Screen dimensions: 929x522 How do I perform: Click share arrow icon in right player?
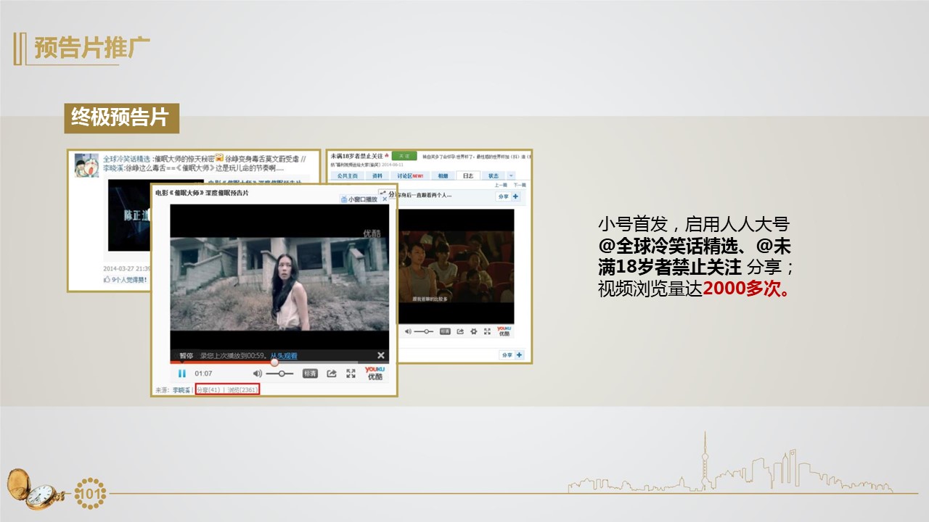click(x=460, y=331)
